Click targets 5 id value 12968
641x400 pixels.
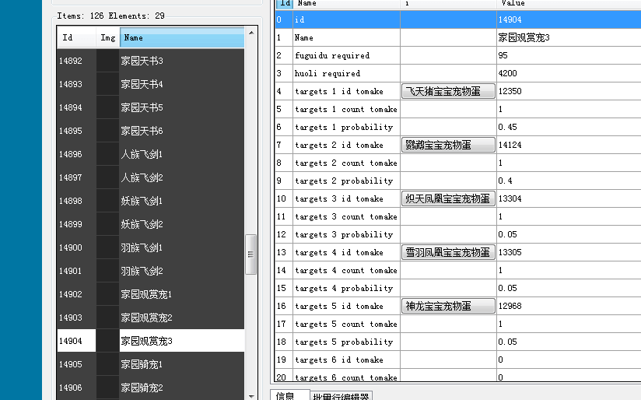(x=569, y=306)
